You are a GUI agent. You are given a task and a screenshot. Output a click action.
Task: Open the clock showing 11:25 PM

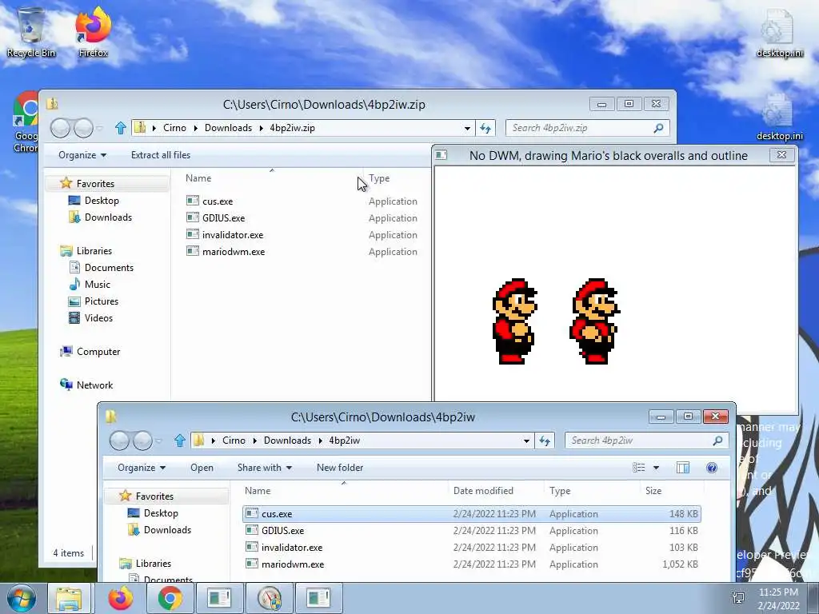point(778,599)
